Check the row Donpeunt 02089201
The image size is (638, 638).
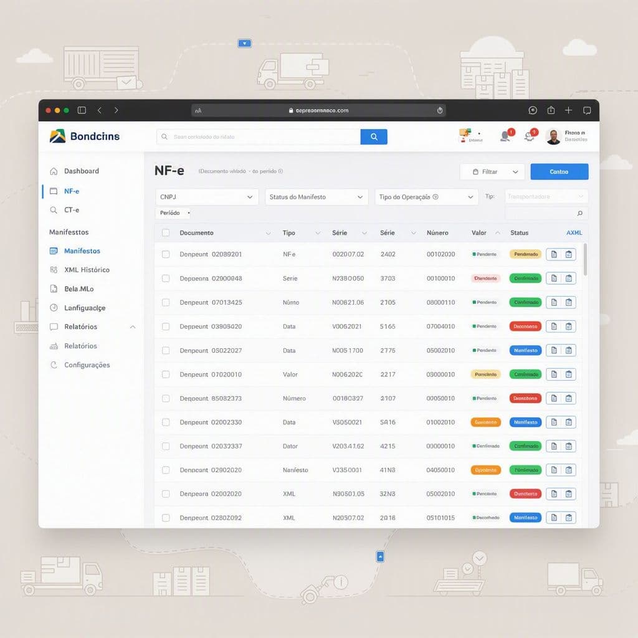point(166,254)
